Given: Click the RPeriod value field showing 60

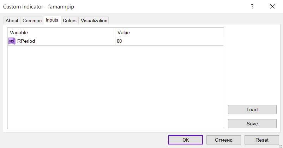Looking at the screenshot, I should pos(169,41).
